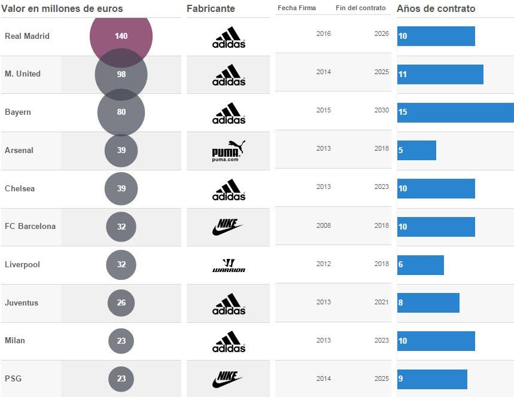
Task: Click the Fecha Firma column heading
Action: (x=297, y=8)
